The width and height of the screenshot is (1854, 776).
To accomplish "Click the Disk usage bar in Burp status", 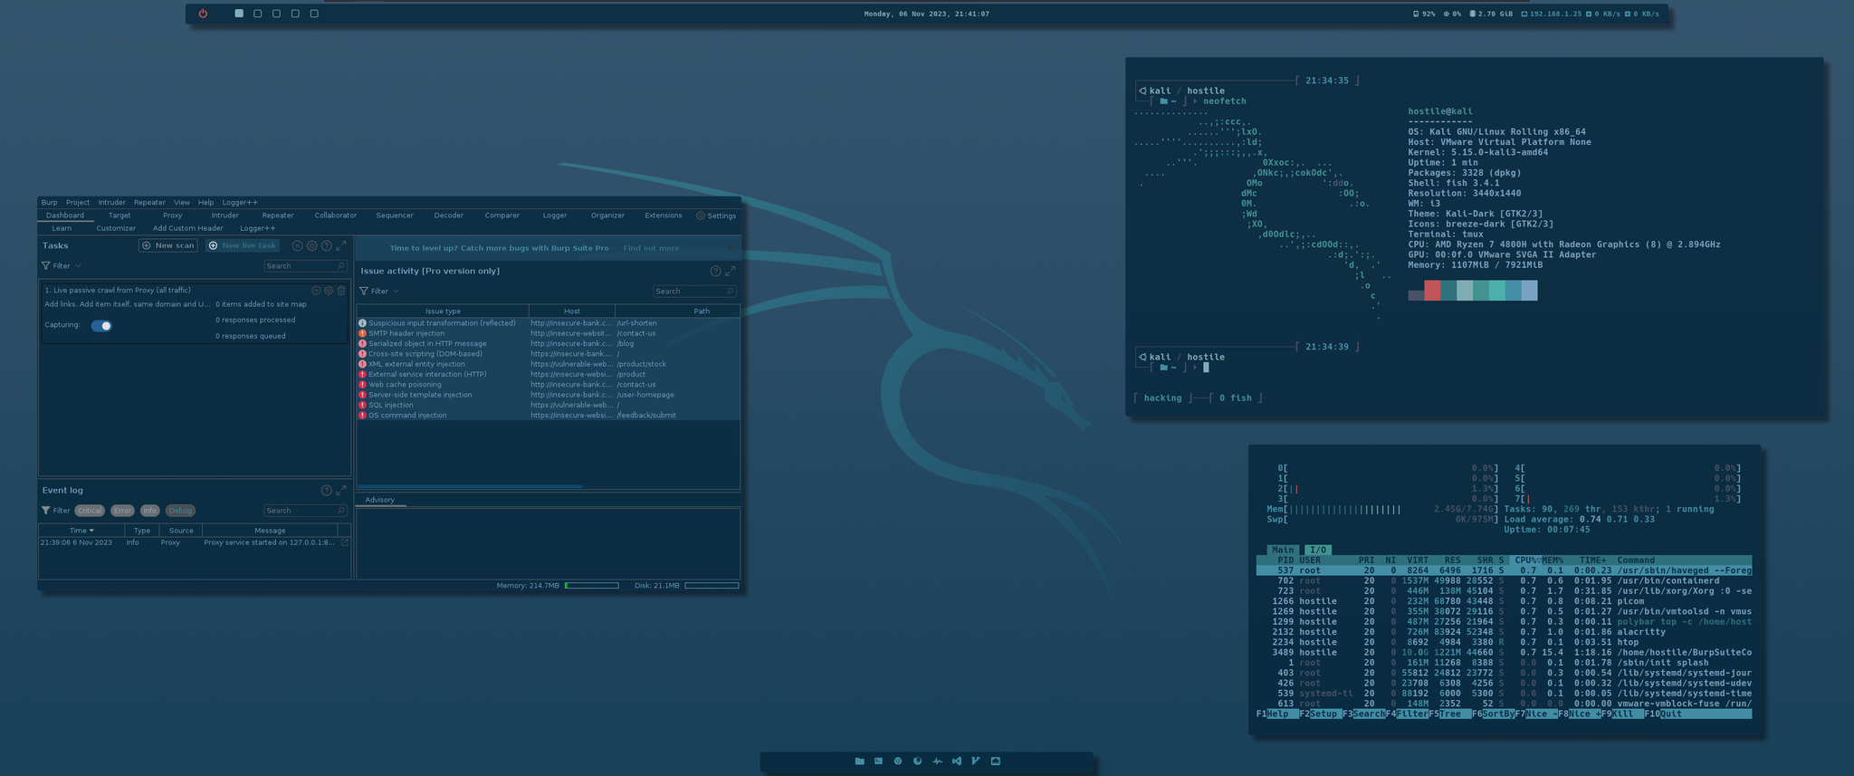I will coord(712,586).
